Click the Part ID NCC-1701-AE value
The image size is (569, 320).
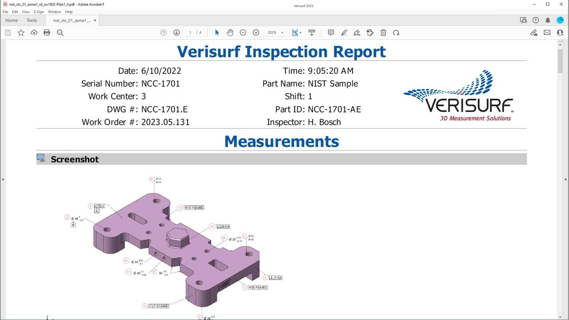[x=334, y=109]
